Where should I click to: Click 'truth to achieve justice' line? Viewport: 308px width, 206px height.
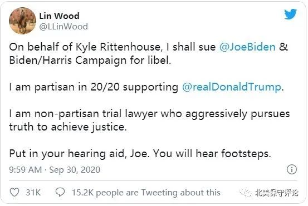pos(68,127)
